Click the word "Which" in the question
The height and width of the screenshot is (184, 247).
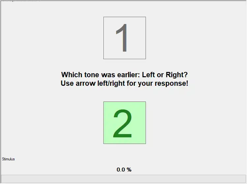(x=70, y=75)
